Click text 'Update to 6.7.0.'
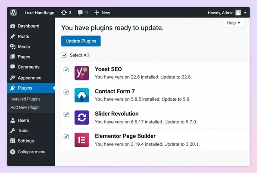 181,122
